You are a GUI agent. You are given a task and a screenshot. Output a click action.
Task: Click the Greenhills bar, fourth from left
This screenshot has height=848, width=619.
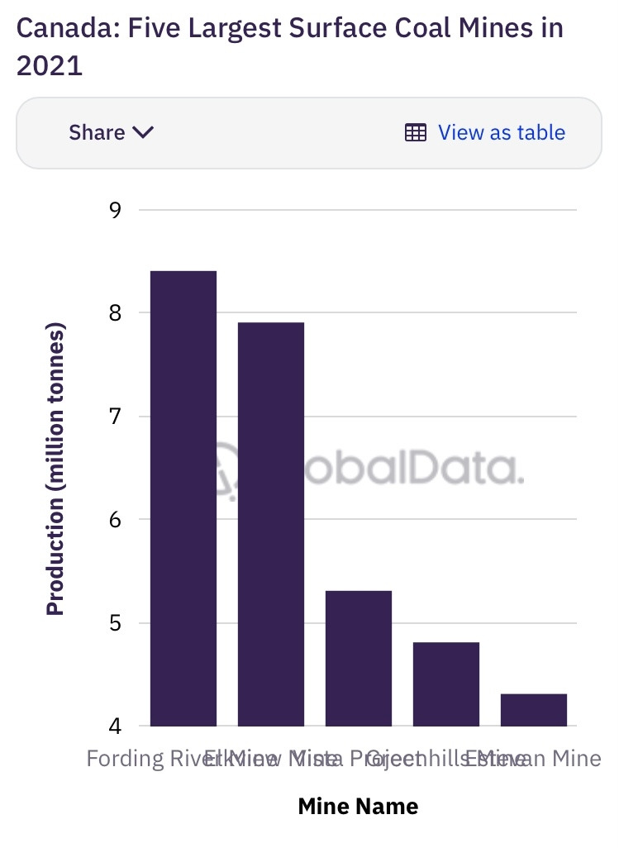click(x=446, y=684)
